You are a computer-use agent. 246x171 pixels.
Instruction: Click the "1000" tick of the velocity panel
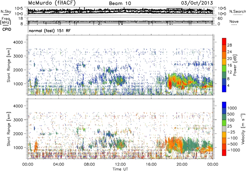[18, 148]
